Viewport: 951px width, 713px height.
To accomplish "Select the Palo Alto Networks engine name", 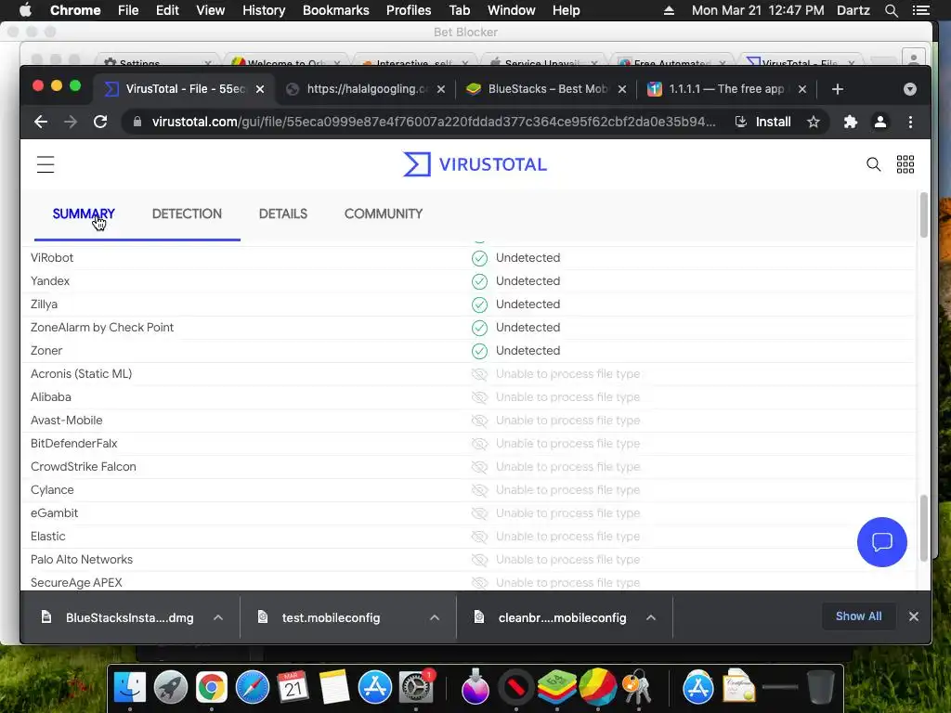I will coord(82,560).
